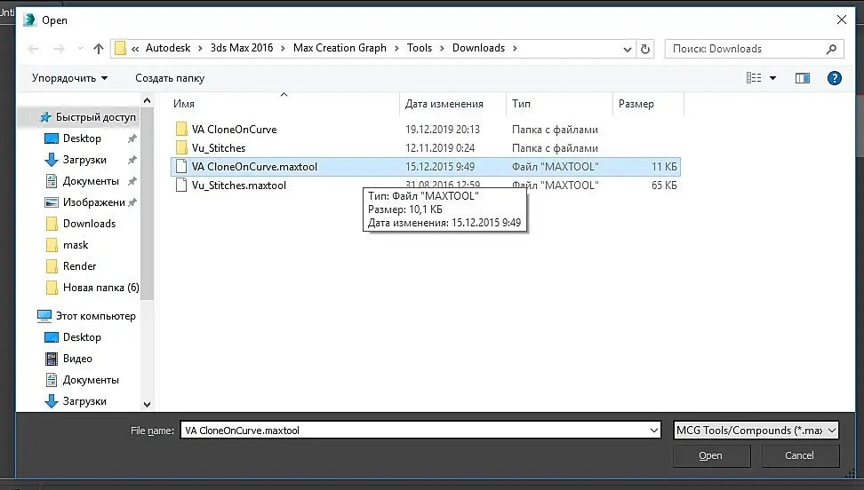The height and width of the screenshot is (490, 864).
Task: Open the view options dropdown arrow
Action: (x=773, y=78)
